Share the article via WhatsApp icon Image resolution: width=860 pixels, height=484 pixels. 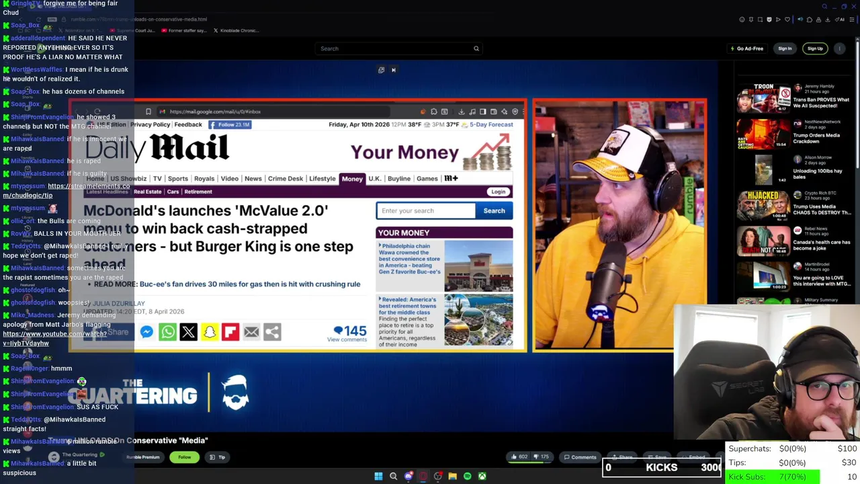point(167,331)
